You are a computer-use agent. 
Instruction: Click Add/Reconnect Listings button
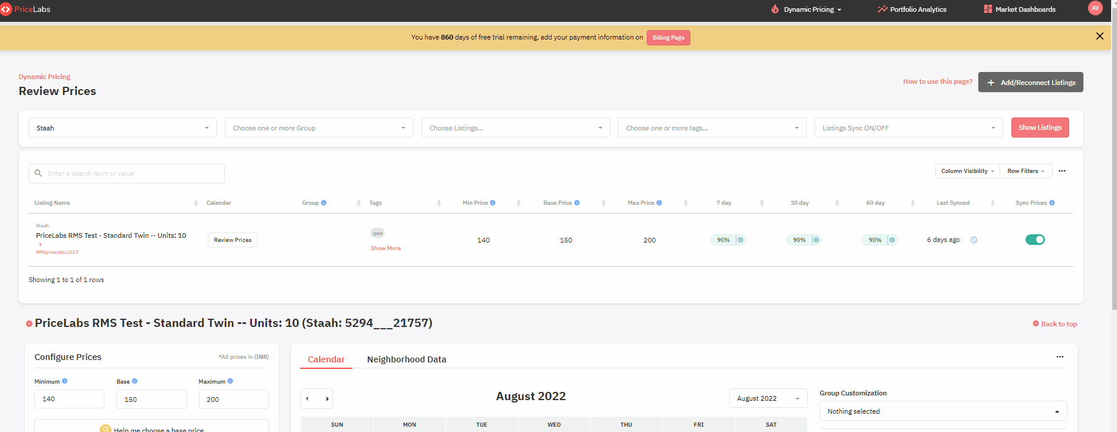click(1031, 82)
